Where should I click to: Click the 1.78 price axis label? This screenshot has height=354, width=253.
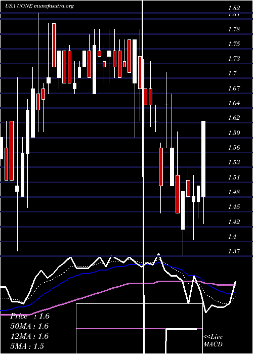(x=234, y=29)
